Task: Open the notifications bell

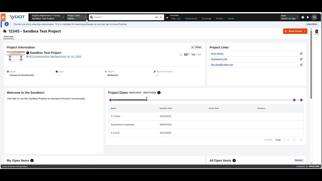Action: point(308,17)
